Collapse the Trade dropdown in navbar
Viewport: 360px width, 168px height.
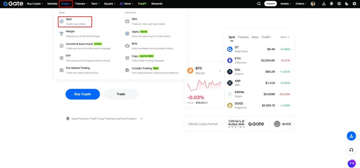[66, 4]
